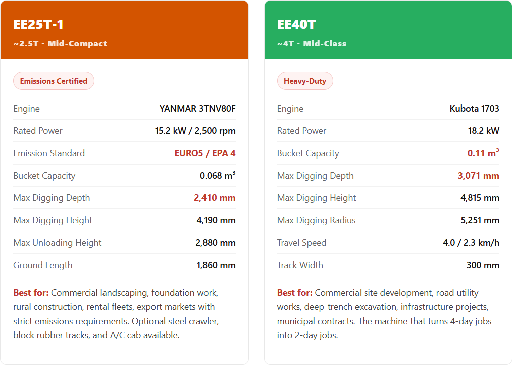Click the YANMAR 3TNV80F engine value
Screen dimensions: 513x366
197,109
